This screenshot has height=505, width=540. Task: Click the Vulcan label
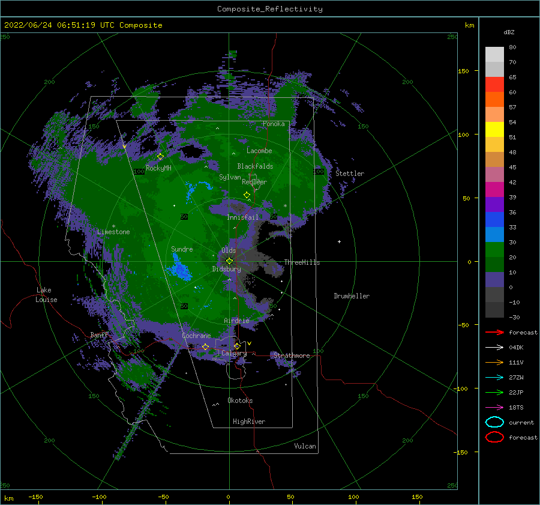click(x=305, y=446)
